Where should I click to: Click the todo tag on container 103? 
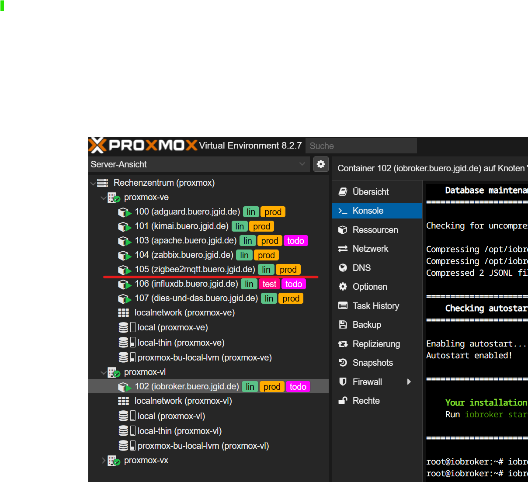click(296, 241)
